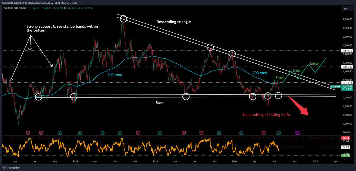Click the 01:28:05 bar countdown label
The height and width of the screenshot is (171, 356).
[x=347, y=89]
